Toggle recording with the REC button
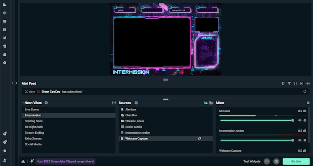This screenshot has width=313, height=166. (x=267, y=162)
